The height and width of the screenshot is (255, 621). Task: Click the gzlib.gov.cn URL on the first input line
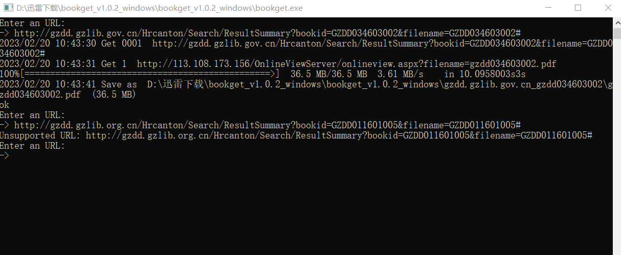[267, 33]
